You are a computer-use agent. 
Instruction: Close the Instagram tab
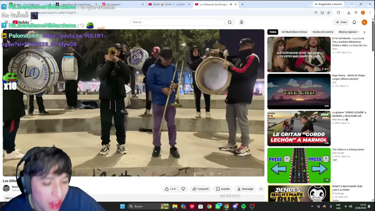click(143, 4)
